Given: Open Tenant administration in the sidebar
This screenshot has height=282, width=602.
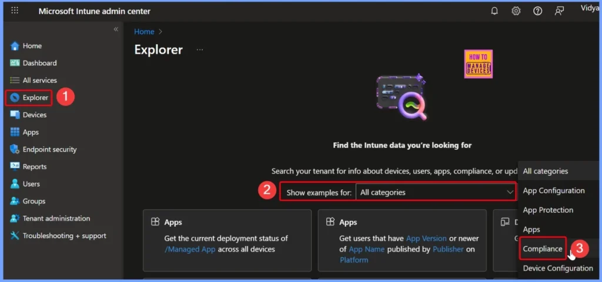Looking at the screenshot, I should coord(56,219).
